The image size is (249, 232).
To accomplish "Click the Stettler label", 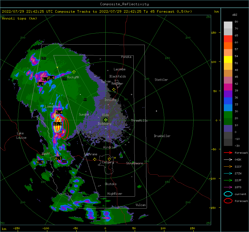I will coord(161,80).
